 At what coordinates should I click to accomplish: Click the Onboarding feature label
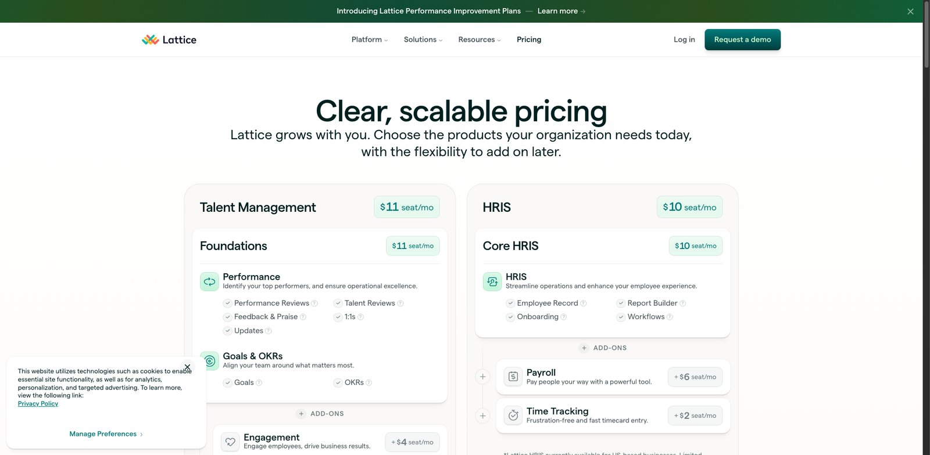click(x=538, y=317)
